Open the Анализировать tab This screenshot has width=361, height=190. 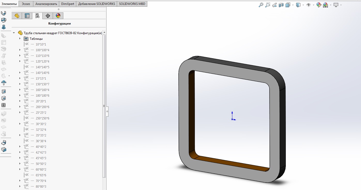click(x=46, y=4)
